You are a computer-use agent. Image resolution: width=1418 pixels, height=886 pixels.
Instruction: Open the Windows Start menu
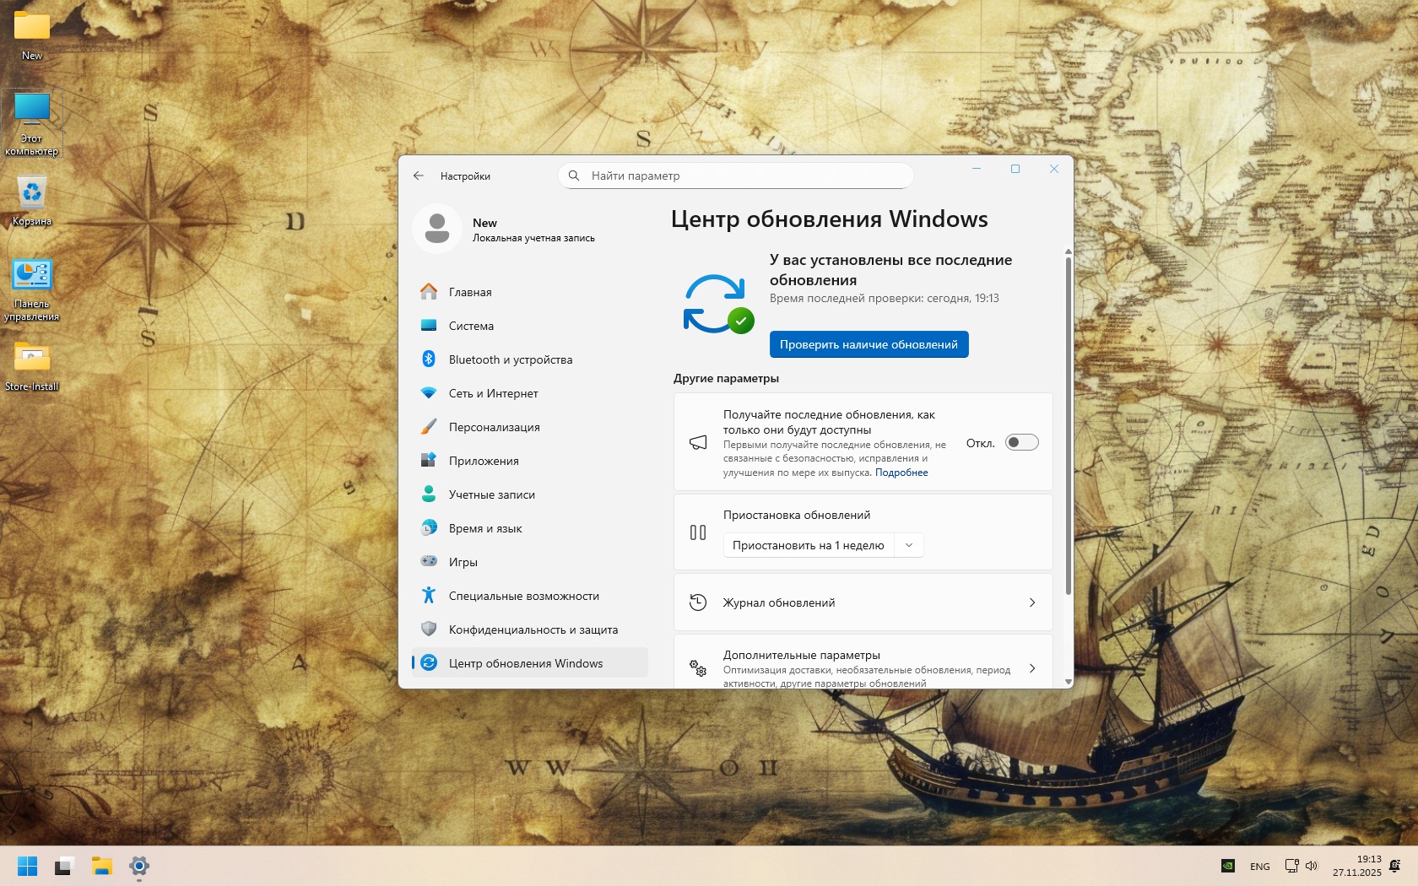click(x=27, y=866)
